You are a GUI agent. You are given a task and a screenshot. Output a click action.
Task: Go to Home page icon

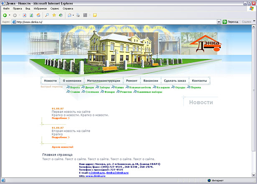38,15
